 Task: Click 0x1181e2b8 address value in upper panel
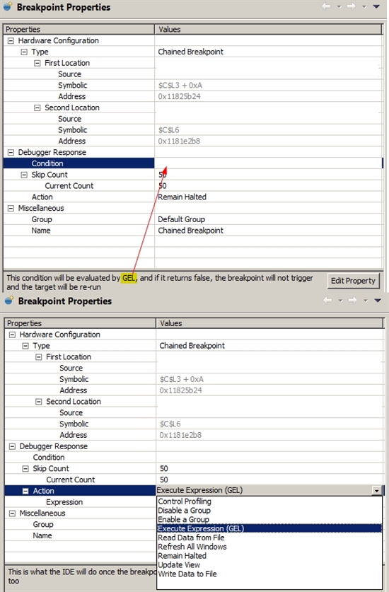point(179,141)
